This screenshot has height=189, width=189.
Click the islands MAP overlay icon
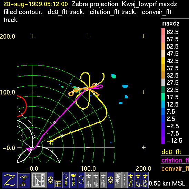tap(66, 180)
